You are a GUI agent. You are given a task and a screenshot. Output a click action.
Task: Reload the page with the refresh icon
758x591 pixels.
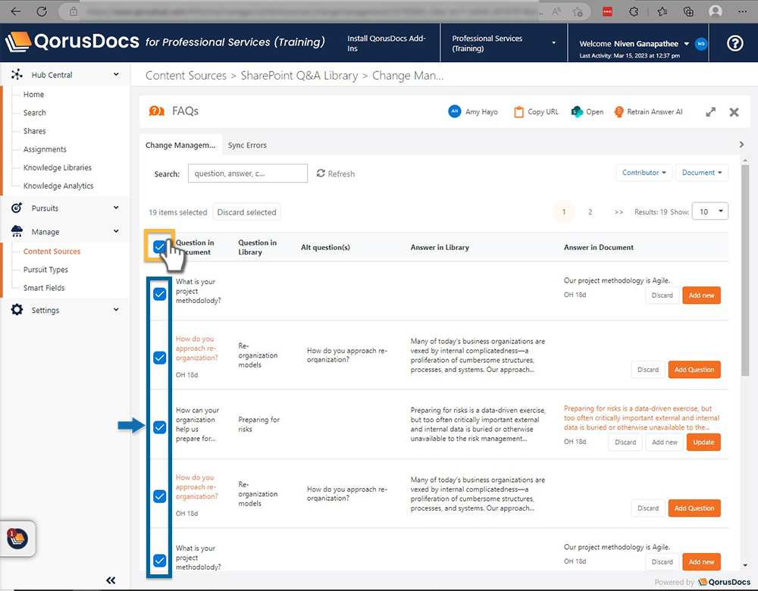42,11
